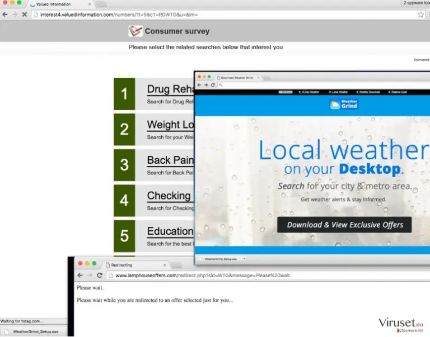The width and height of the screenshot is (430, 337).
Task: Open the Drug Rehab search link
Action: pyautogui.click(x=171, y=89)
